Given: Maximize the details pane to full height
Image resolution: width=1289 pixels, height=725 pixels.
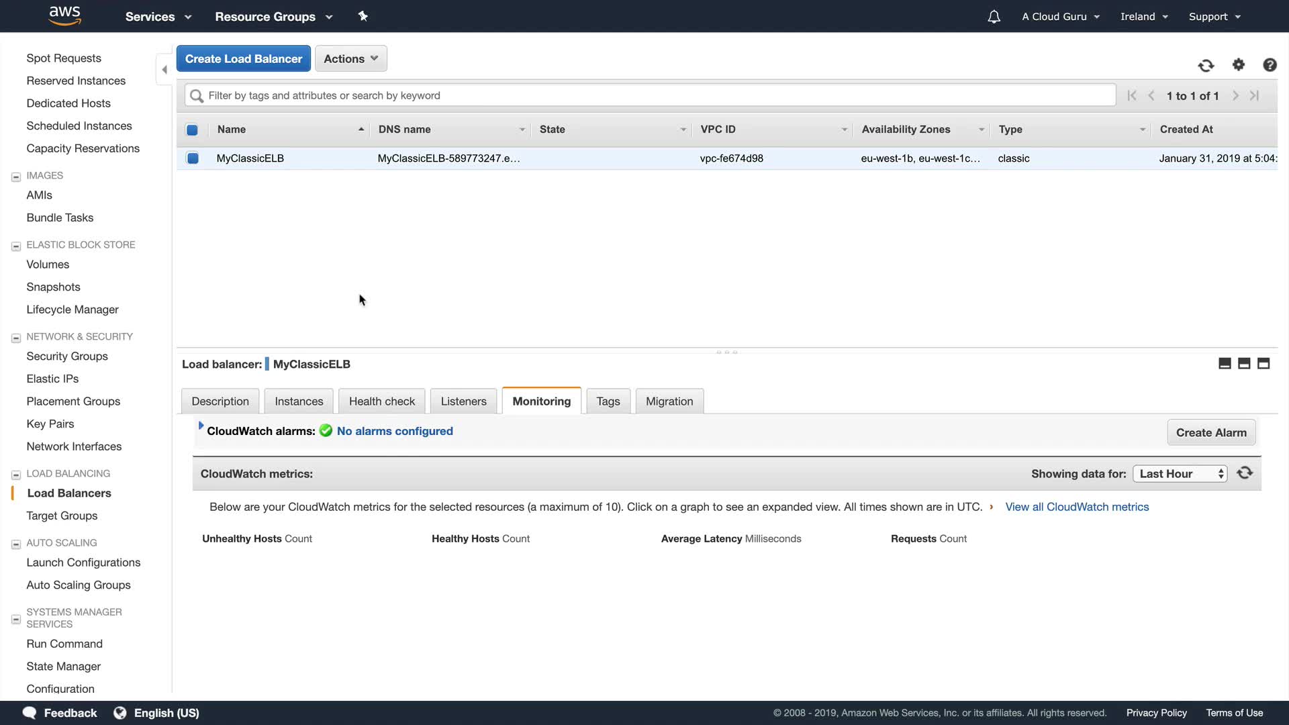Looking at the screenshot, I should [1263, 364].
